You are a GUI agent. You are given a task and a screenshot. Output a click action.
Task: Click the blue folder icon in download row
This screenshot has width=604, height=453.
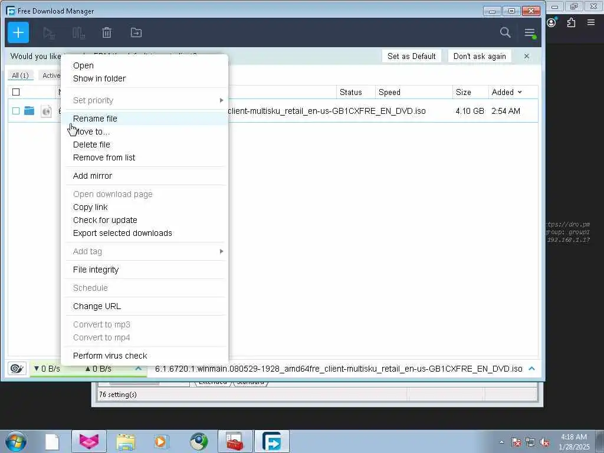29,111
